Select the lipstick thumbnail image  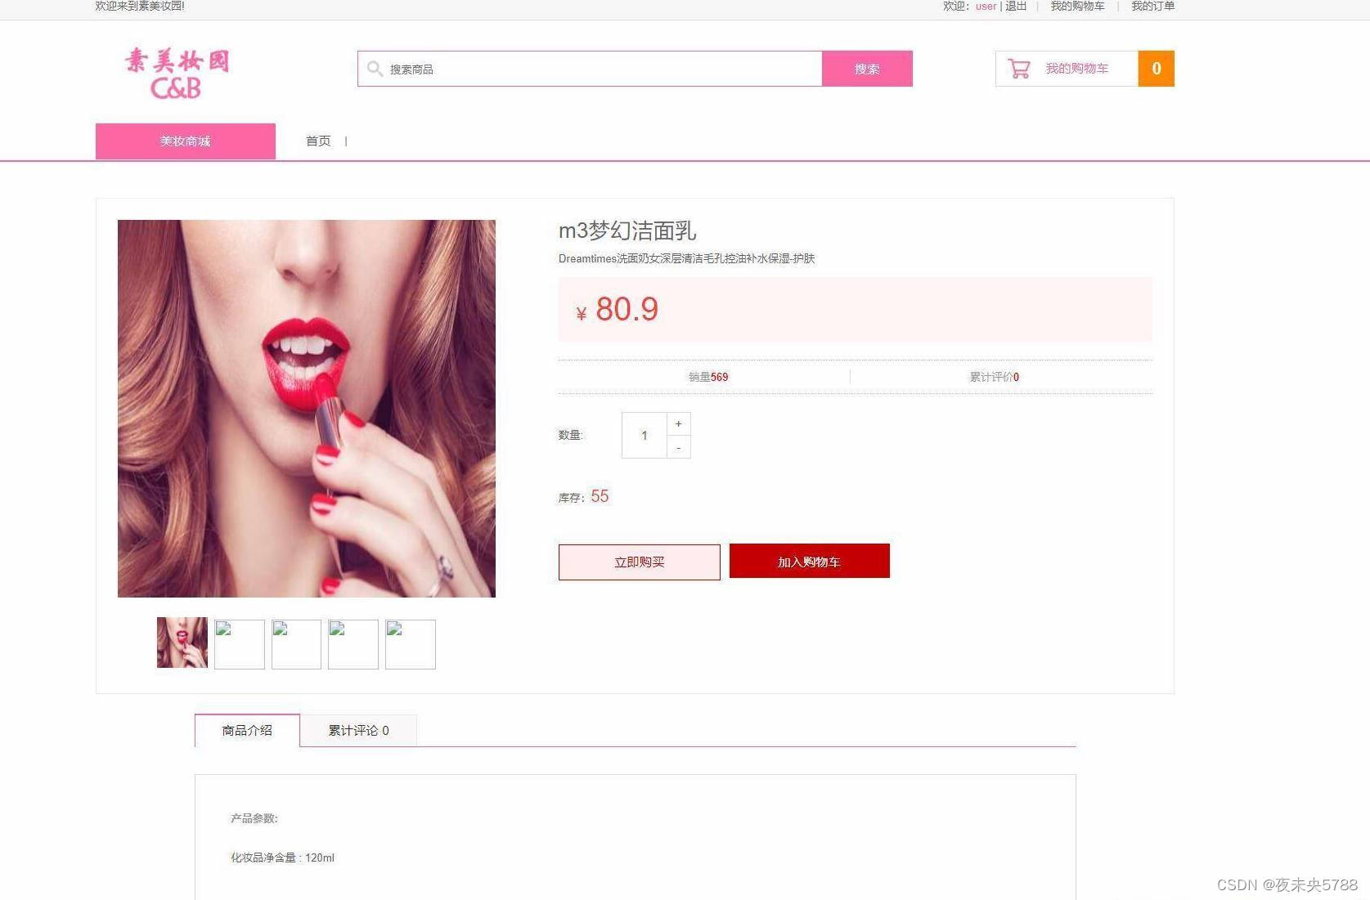click(182, 643)
